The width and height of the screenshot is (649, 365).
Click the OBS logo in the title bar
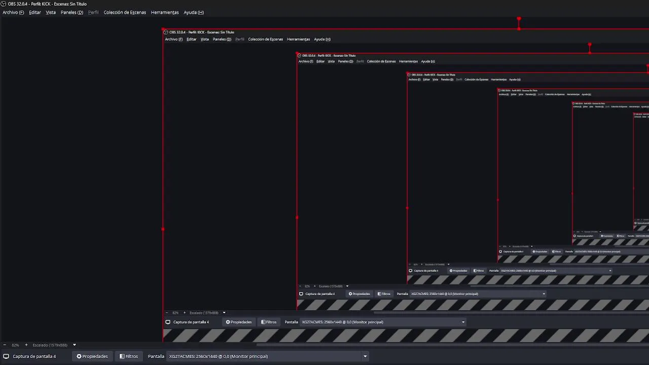click(4, 4)
